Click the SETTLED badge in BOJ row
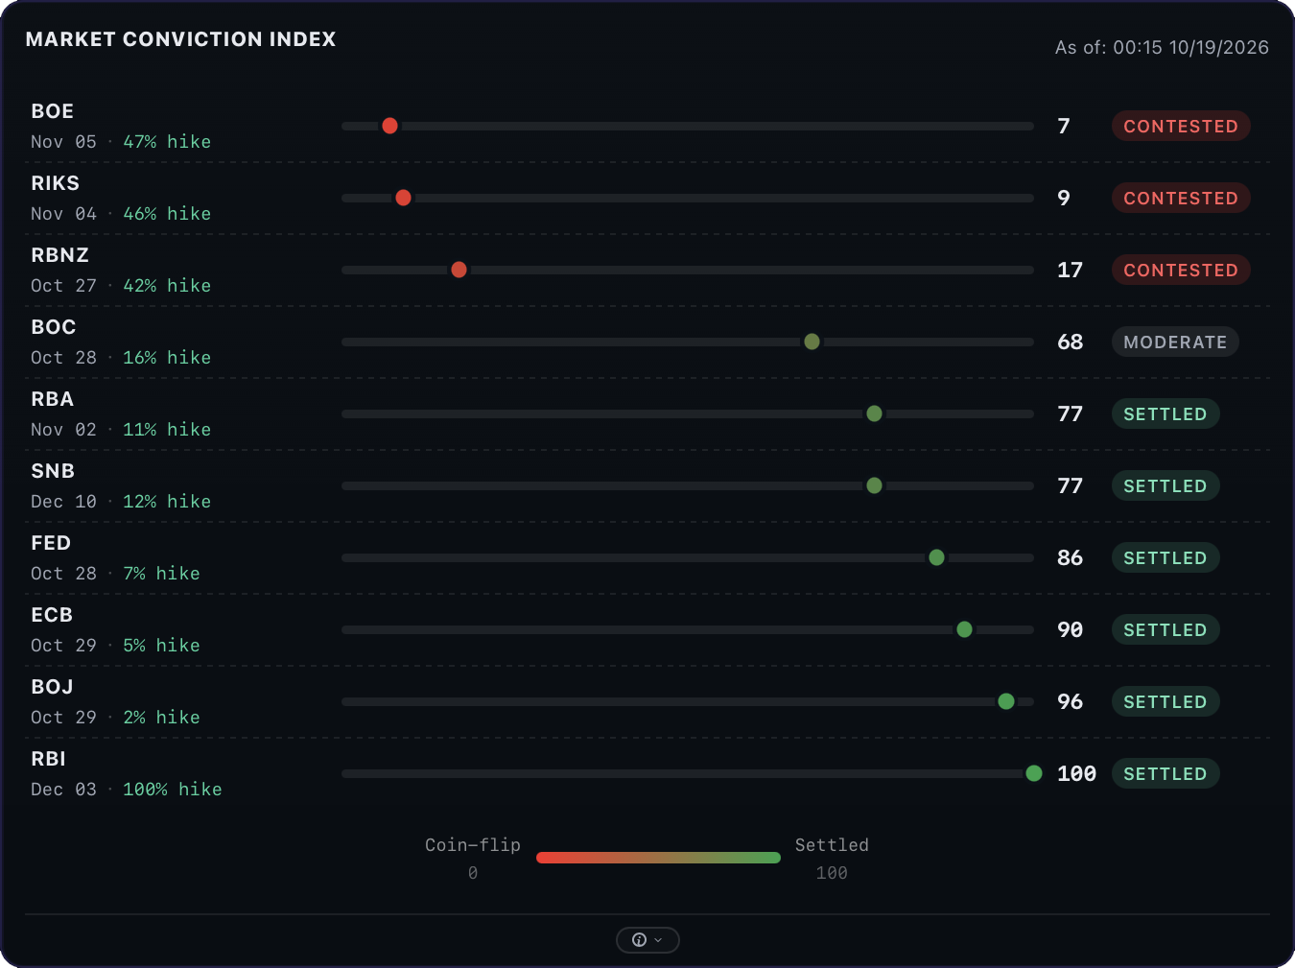1295x968 pixels. [x=1165, y=701]
